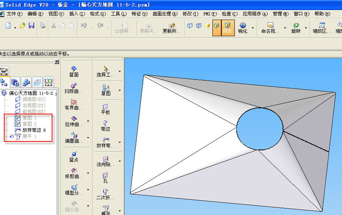Viewport: 342px width, 215px height.
Task: Click the 旋转 rotate view icon
Action: (x=296, y=28)
